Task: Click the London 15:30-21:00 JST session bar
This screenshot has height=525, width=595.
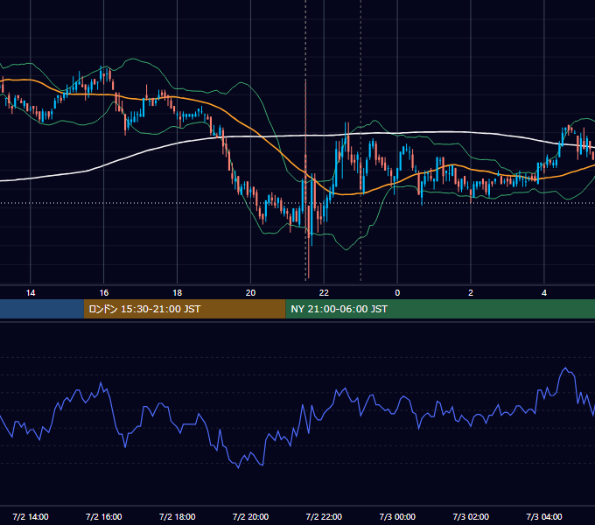Action: [185, 309]
